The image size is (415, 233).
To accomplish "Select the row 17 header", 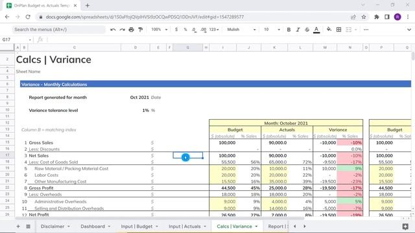I will (7, 155).
